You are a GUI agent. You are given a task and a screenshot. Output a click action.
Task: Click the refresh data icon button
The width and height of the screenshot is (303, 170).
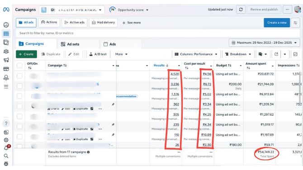pyautogui.click(x=241, y=9)
